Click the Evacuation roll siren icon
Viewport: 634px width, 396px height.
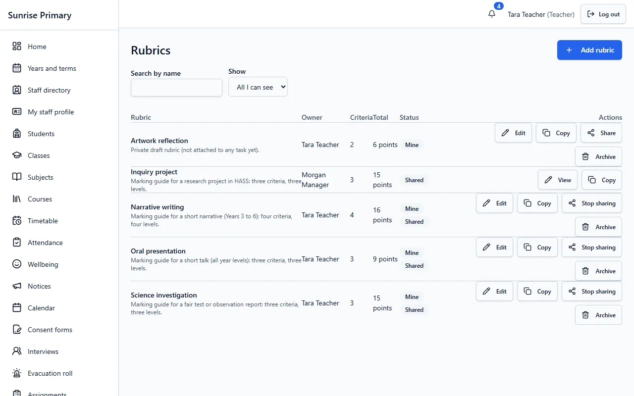pyautogui.click(x=17, y=373)
